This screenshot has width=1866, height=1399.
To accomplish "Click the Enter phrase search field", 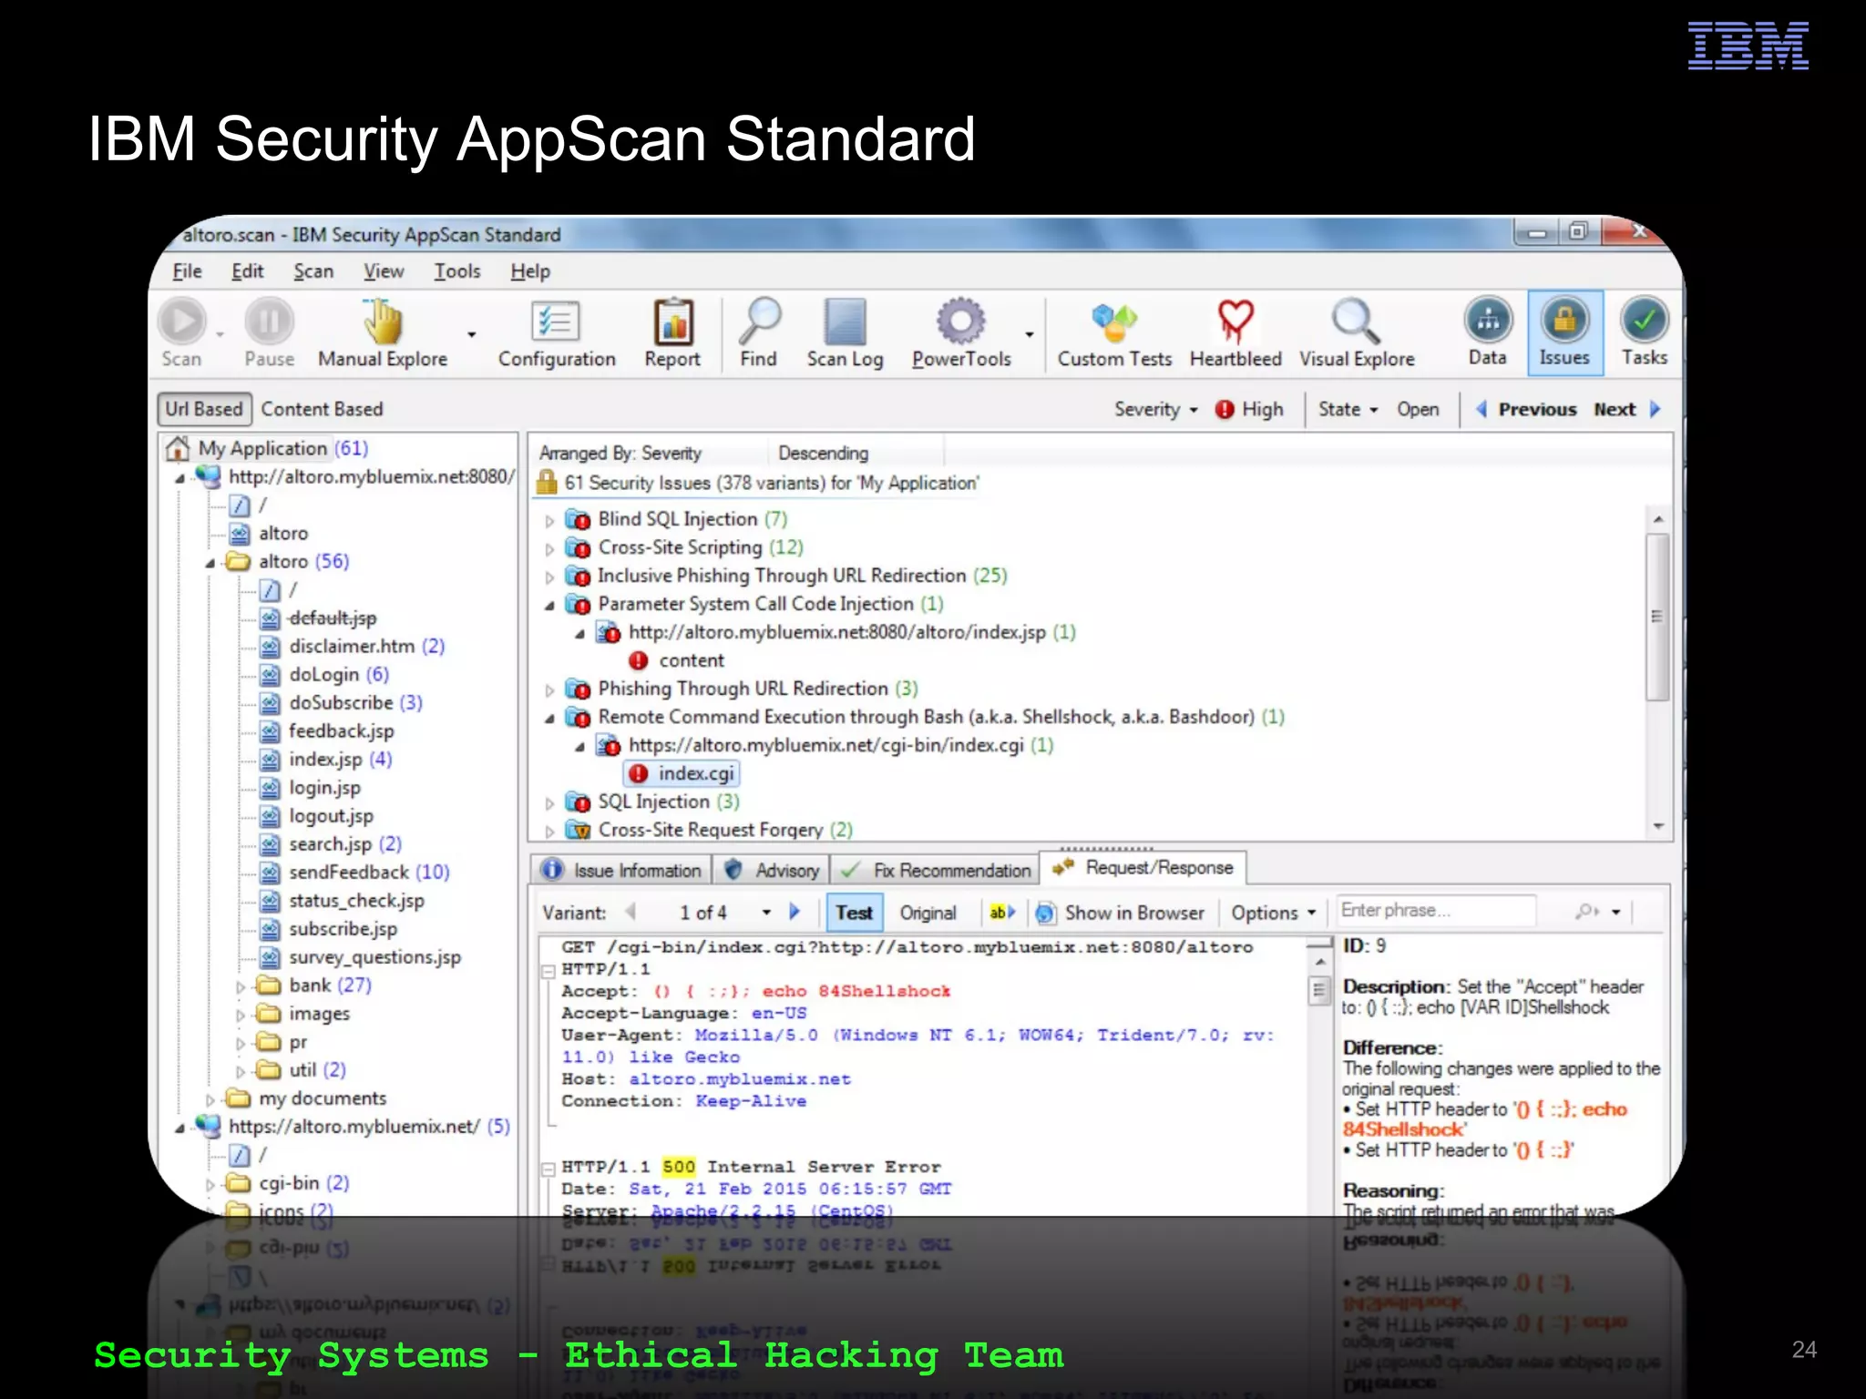I will click(x=1438, y=911).
